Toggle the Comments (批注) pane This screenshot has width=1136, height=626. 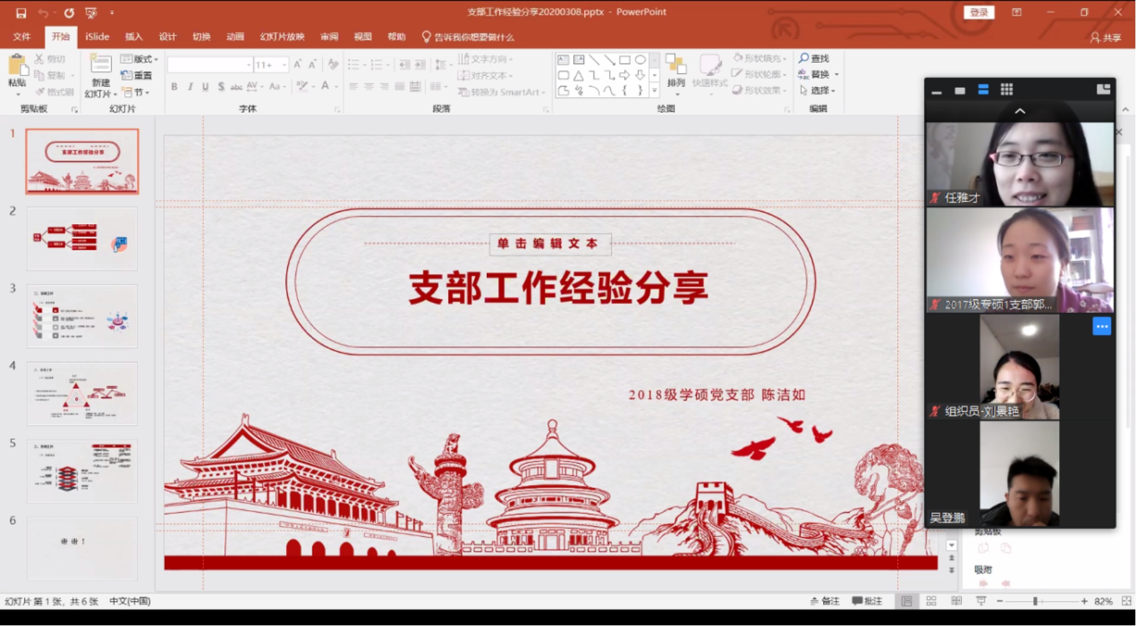(x=867, y=601)
